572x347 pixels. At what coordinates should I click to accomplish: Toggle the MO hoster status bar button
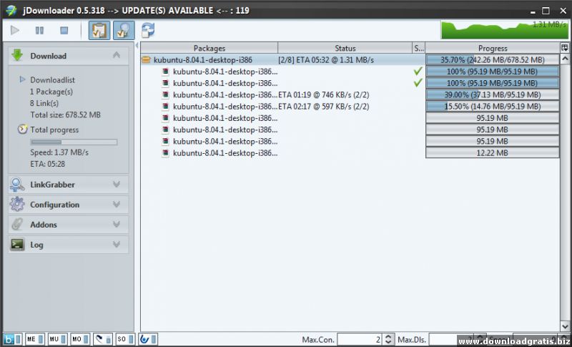click(81, 339)
